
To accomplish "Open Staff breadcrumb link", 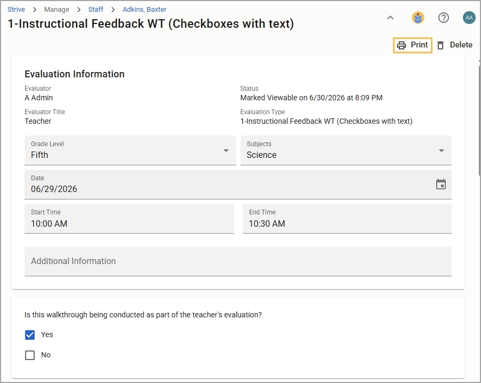I will pos(95,10).
